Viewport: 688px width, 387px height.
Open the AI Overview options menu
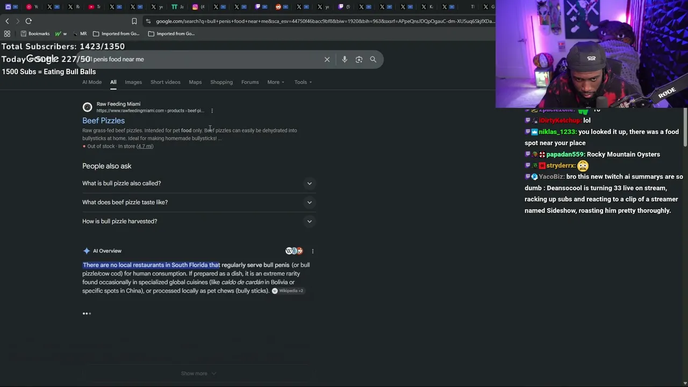(x=312, y=251)
